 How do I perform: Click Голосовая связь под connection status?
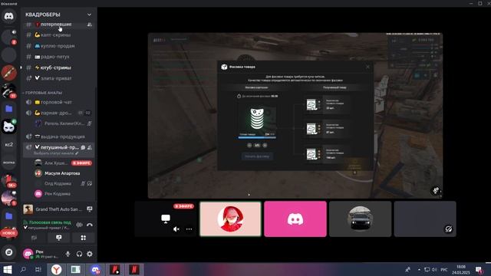tap(50, 222)
